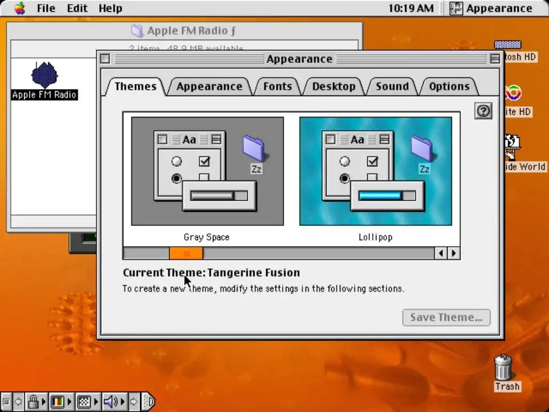Open the Edit menu
Screen dimensions: 549x412
77,8
